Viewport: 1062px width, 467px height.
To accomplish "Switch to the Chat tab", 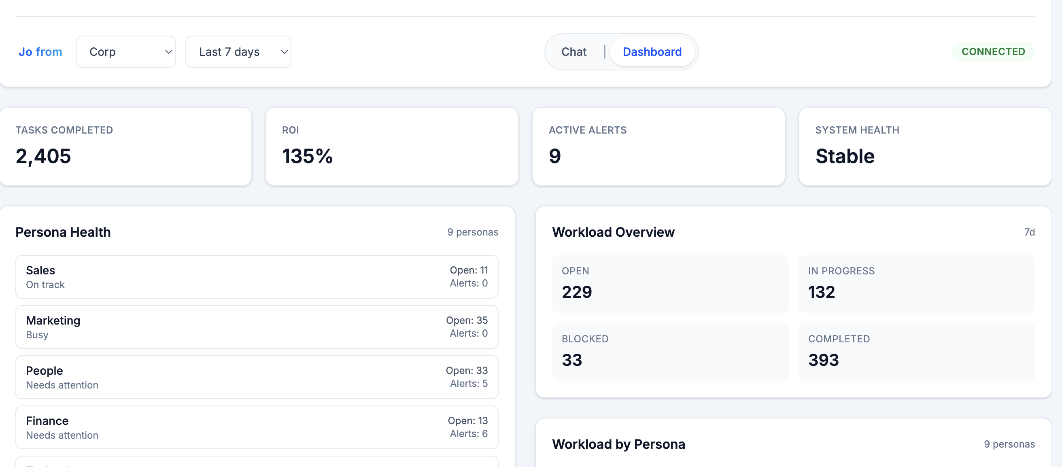I will [573, 51].
